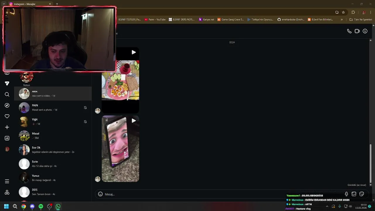The image size is (375, 211).
Task: Play the phone face video
Action: [x=134, y=120]
